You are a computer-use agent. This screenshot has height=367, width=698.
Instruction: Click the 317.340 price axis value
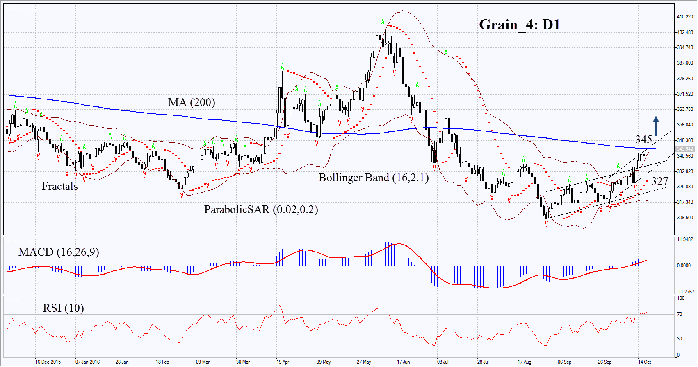point(685,202)
